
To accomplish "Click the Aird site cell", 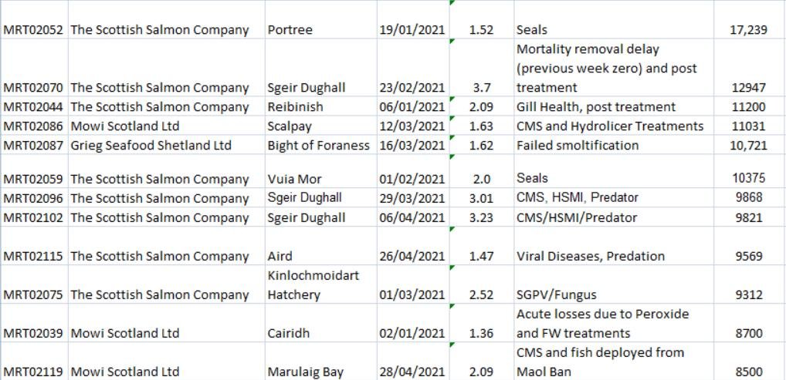I will pos(280,257).
